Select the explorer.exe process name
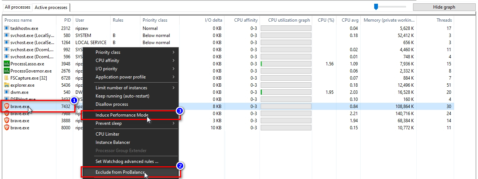 [22, 85]
